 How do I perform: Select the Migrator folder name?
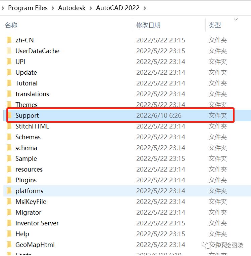28,213
